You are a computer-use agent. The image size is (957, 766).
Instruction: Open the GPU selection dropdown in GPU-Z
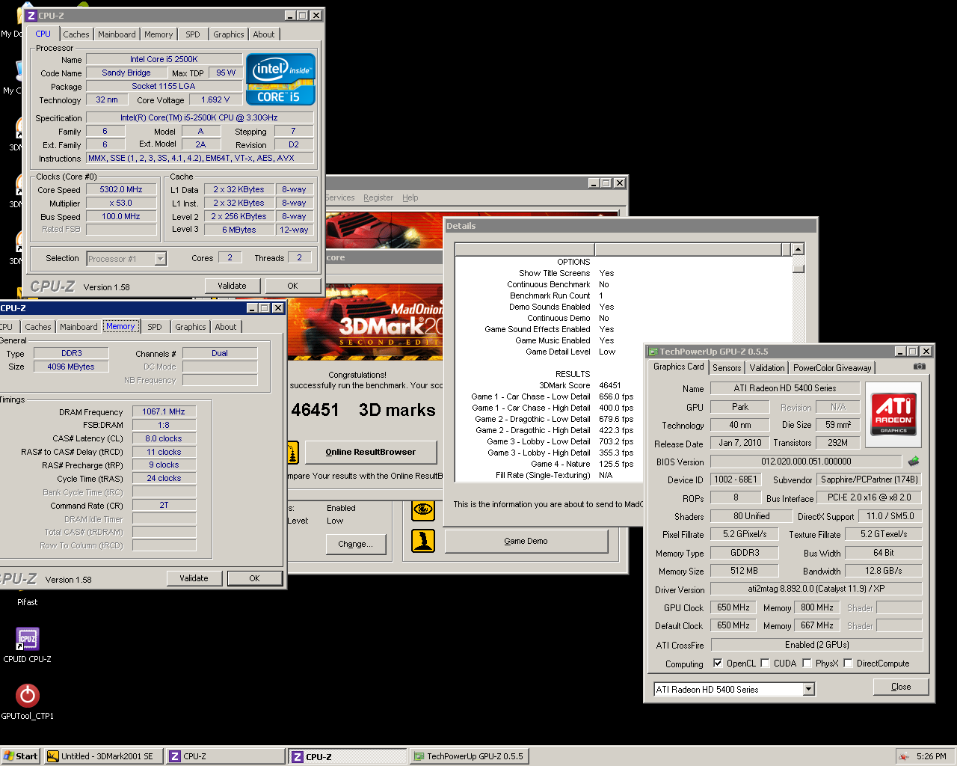tap(809, 690)
